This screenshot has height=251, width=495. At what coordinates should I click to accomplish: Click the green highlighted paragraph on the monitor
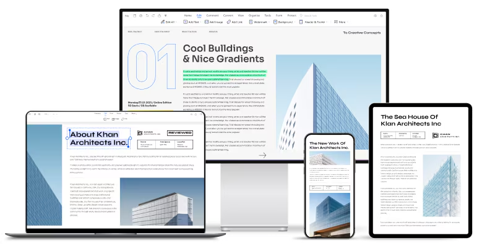coord(225,75)
